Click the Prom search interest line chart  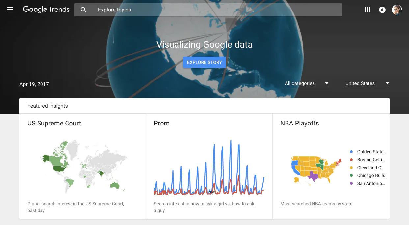pos(209,168)
